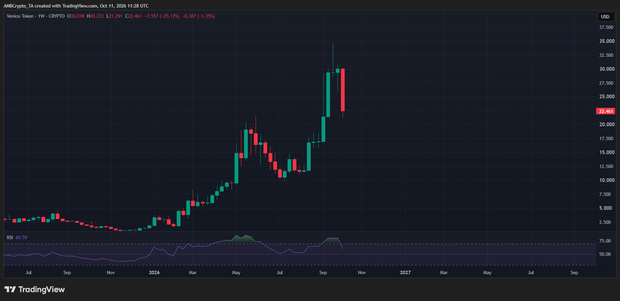Select the red 22.461 current price label
This screenshot has height=301, width=620.
tap(606, 111)
